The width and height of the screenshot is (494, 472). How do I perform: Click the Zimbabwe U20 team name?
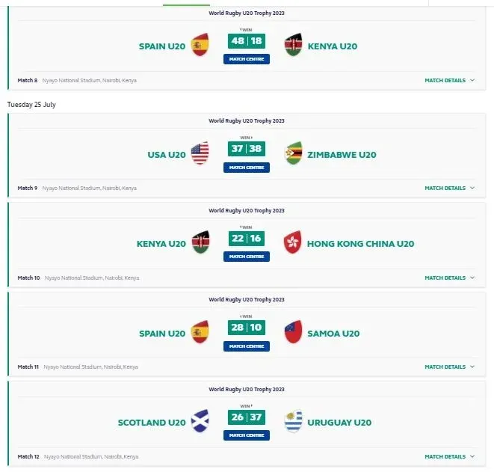[x=342, y=155]
